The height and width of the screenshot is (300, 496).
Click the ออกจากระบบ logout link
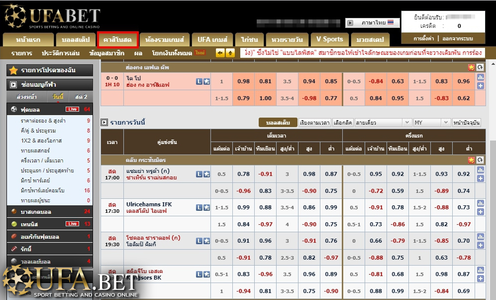point(457,39)
